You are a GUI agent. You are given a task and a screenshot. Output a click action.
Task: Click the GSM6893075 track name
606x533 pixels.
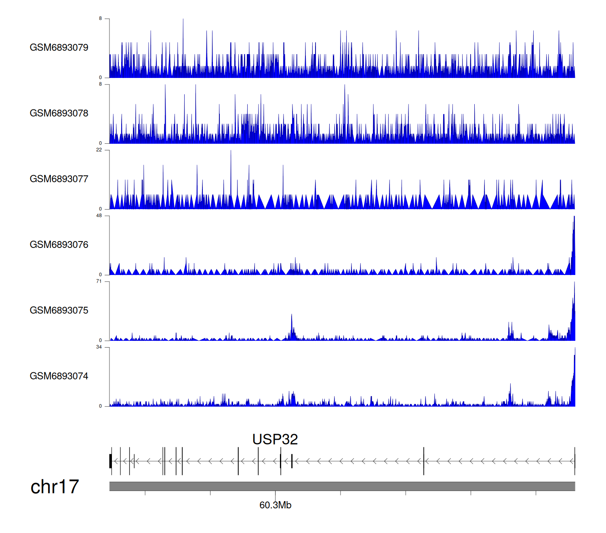point(59,311)
